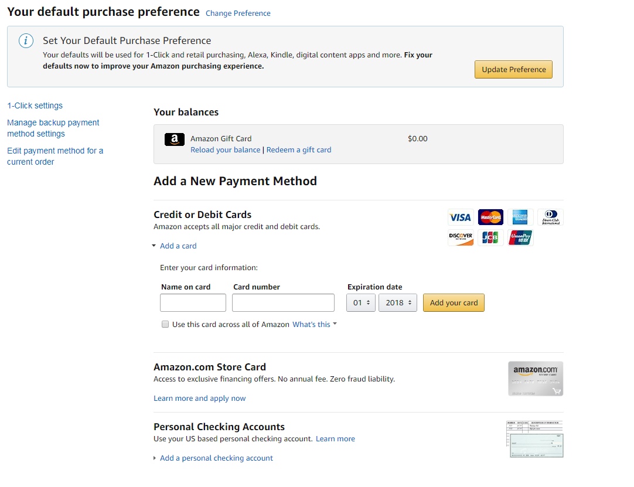Click the 'Card number' input field
Viewport: 634px width, 487px height.
click(x=283, y=303)
